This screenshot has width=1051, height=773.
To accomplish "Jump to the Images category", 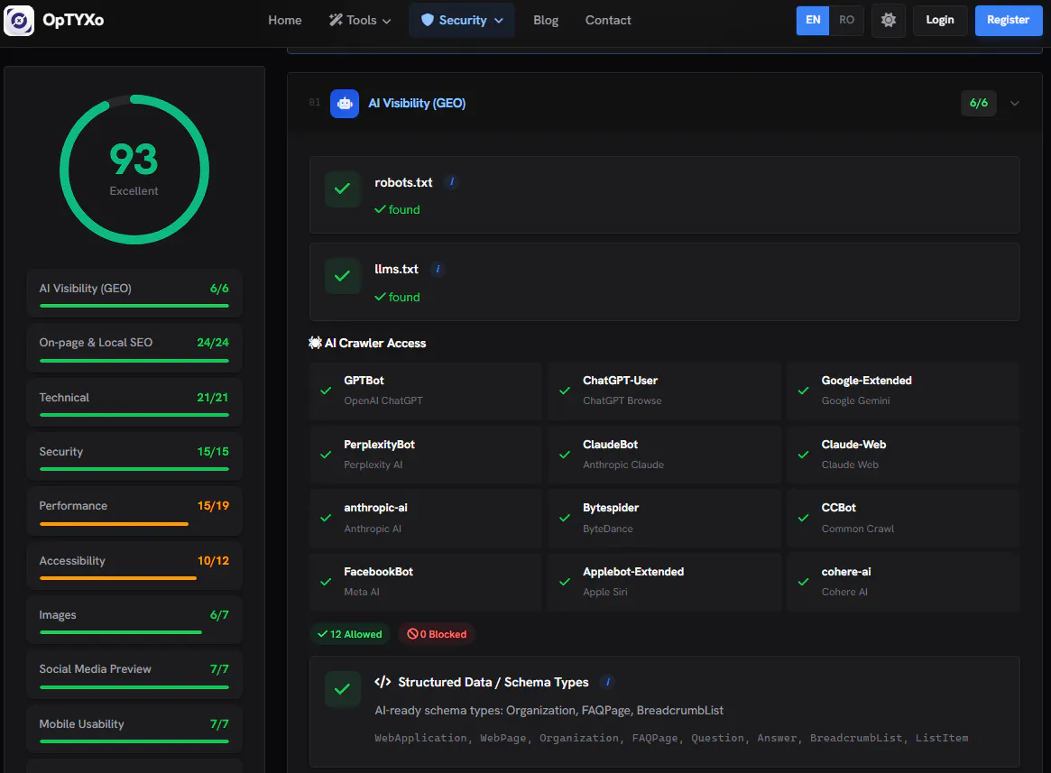I will pyautogui.click(x=134, y=621).
